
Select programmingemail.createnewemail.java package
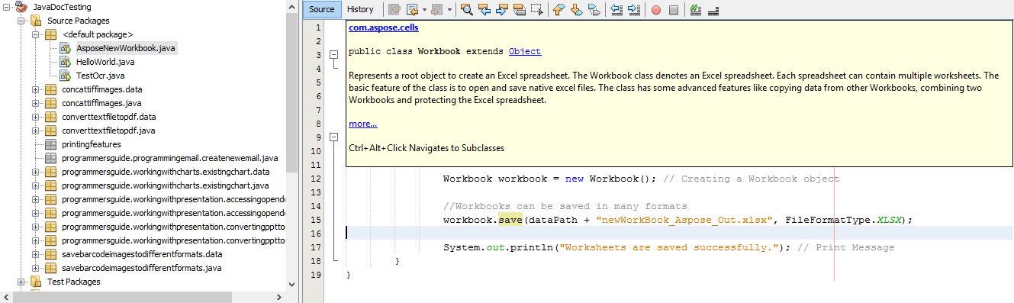pyautogui.click(x=169, y=158)
